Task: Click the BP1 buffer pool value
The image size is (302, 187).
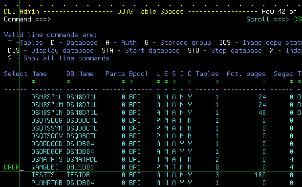Action: [135, 167]
